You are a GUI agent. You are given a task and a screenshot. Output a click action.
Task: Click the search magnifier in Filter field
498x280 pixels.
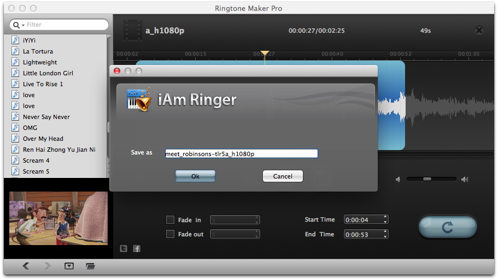pyautogui.click(x=17, y=25)
